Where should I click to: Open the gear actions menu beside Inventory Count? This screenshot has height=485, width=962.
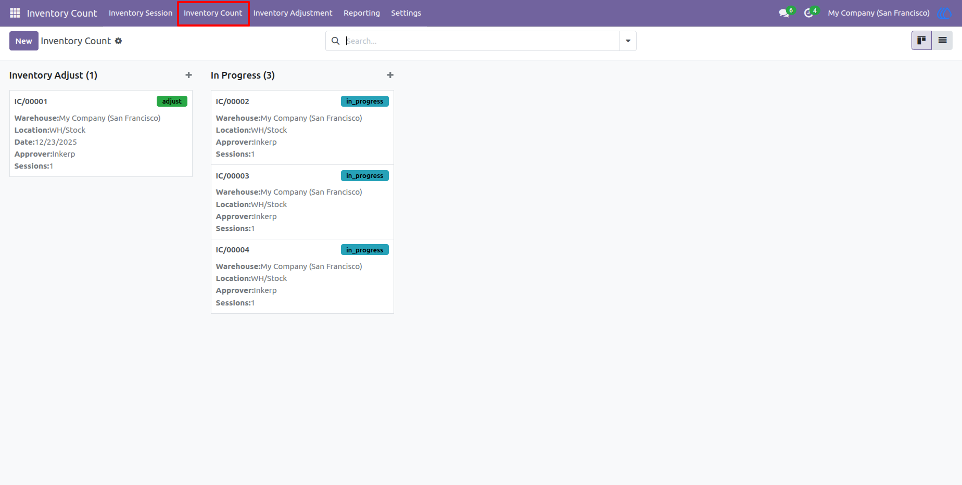coord(119,41)
